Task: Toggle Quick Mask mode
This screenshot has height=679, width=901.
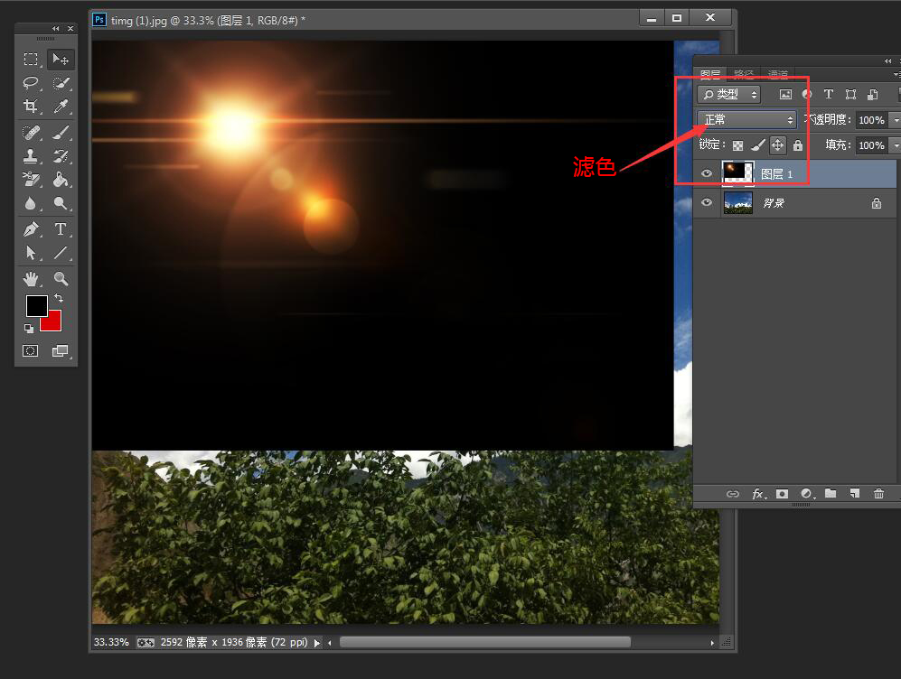Action: click(31, 350)
